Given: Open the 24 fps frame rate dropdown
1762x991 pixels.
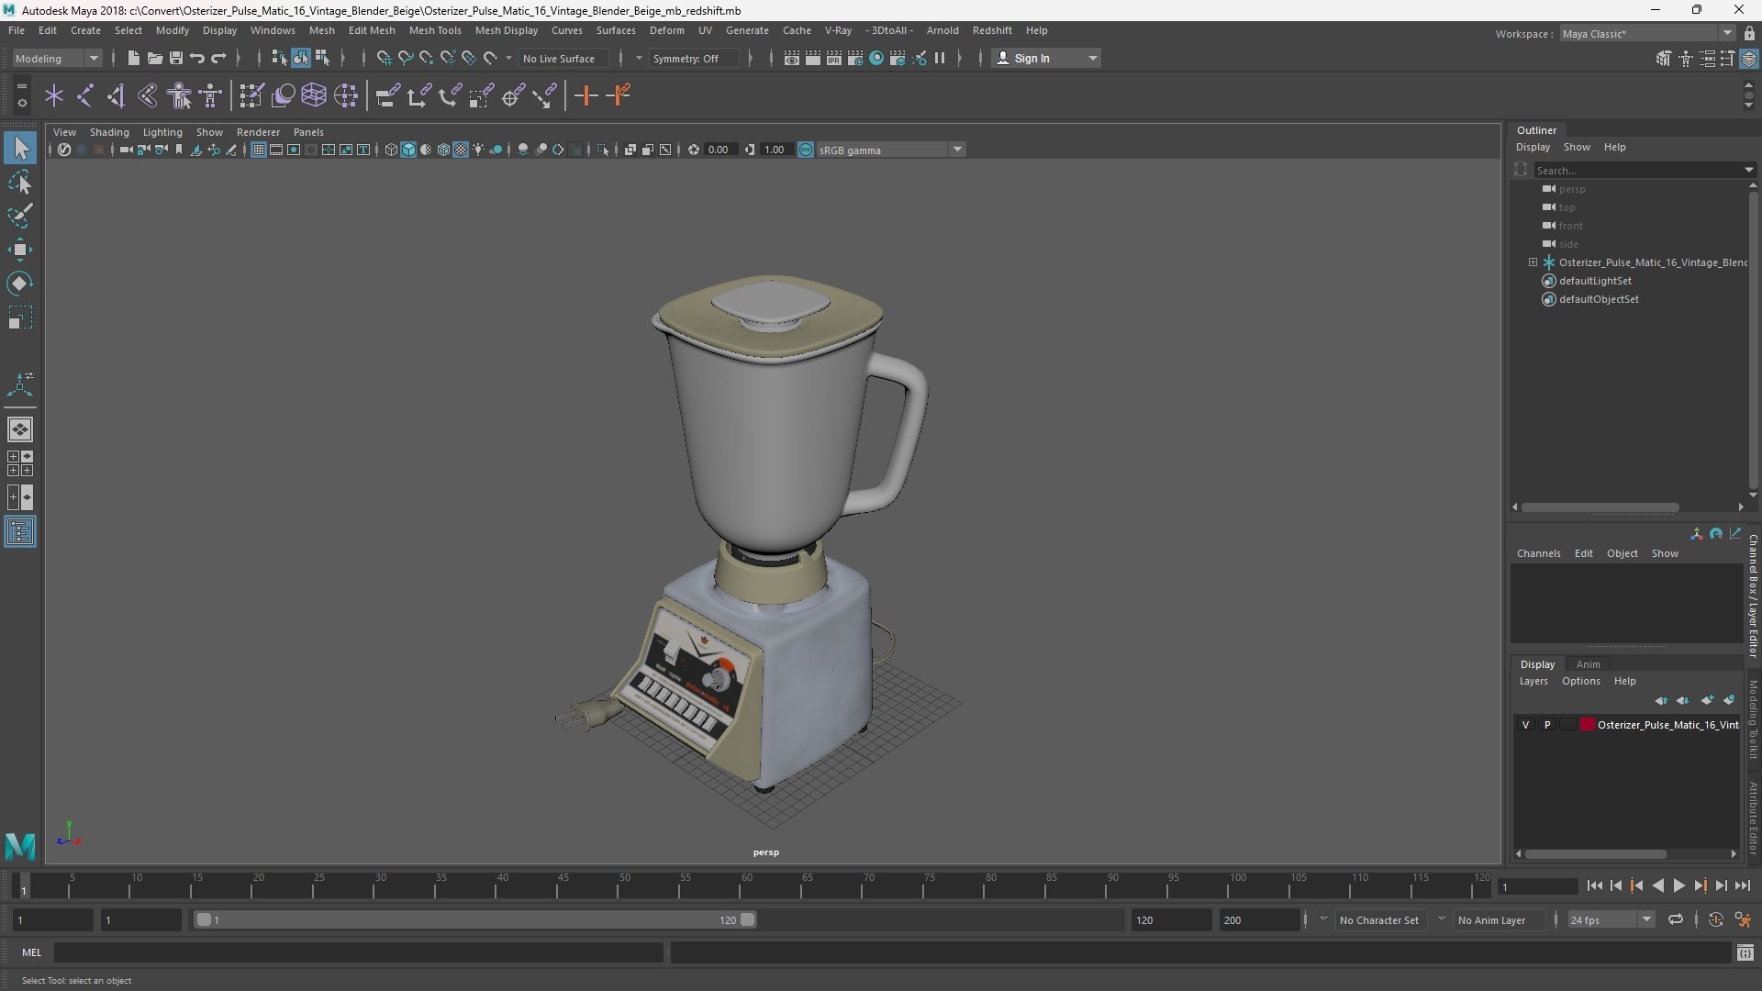Looking at the screenshot, I should pos(1611,919).
